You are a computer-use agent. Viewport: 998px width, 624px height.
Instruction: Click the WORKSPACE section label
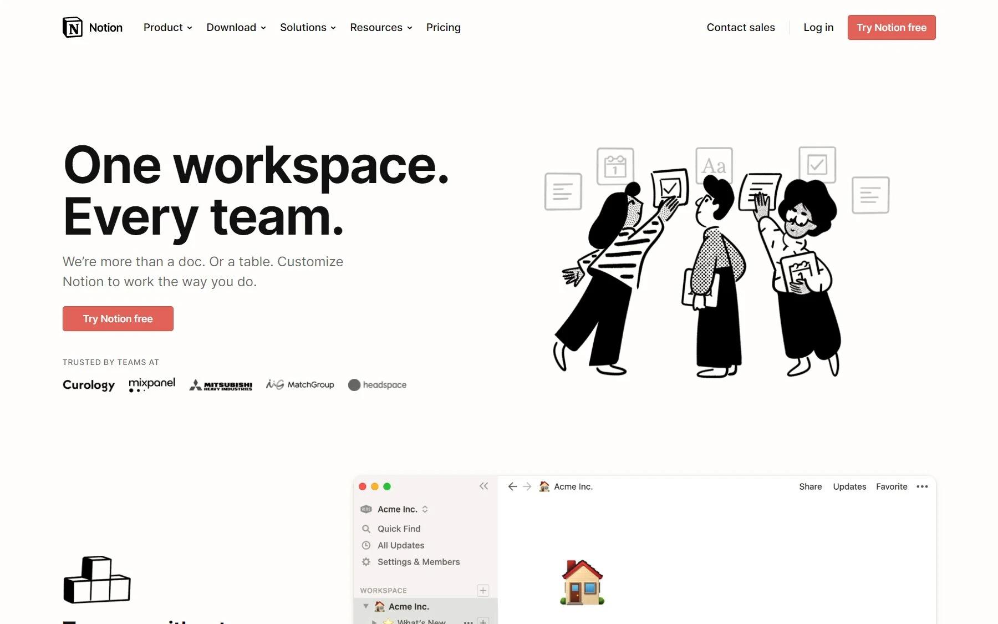coord(383,590)
